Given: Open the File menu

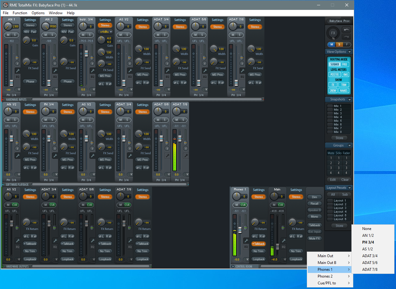Looking at the screenshot, I should tap(6, 13).
